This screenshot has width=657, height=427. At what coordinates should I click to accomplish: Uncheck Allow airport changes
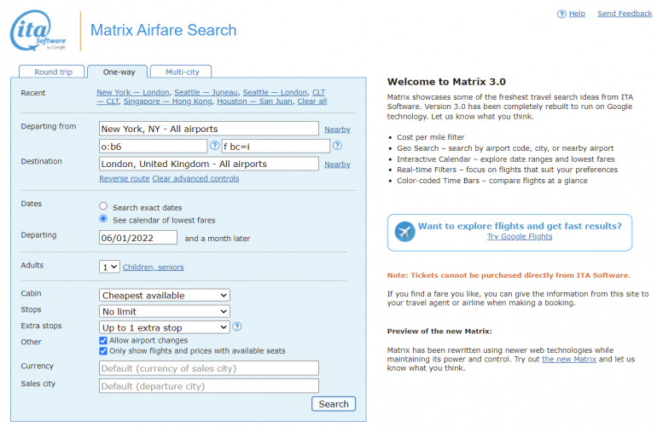pyautogui.click(x=103, y=340)
